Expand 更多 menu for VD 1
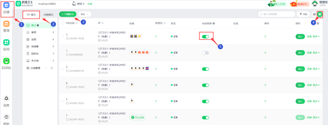328x125 pixels. (316, 53)
